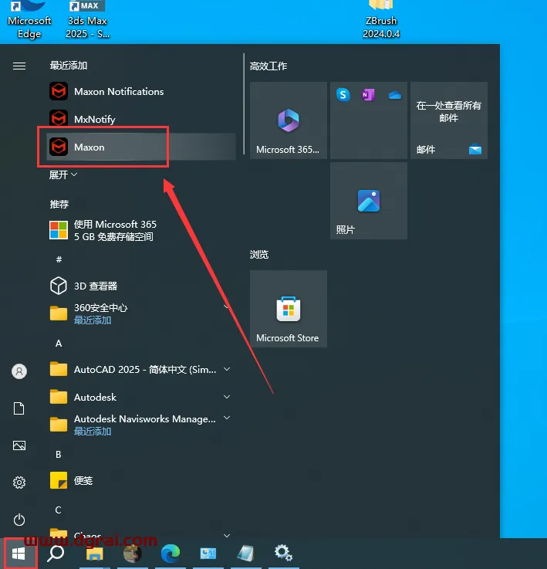Expand AutoCAD 2025 folder chevron
Screen dimensions: 547x569
(227, 369)
